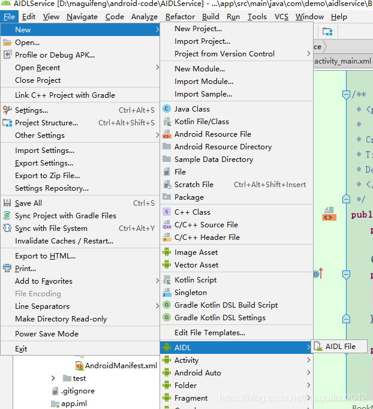373x409 pixels.
Task: Click the Kotlin Script icon
Action: click(x=167, y=280)
